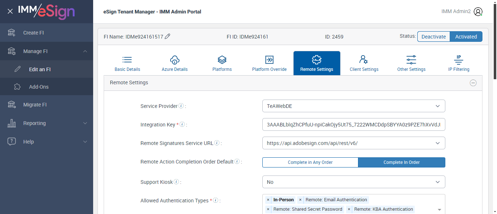Go to Create FI page
497x214 pixels.
33,33
